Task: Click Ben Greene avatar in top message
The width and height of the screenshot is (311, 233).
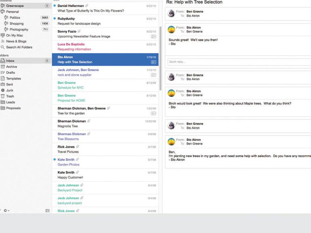Action: 171,13
